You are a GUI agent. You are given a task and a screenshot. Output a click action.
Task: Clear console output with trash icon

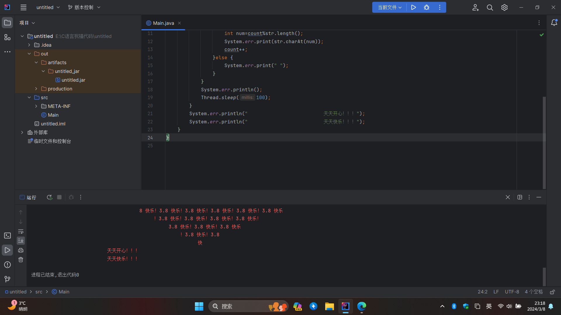click(x=21, y=260)
